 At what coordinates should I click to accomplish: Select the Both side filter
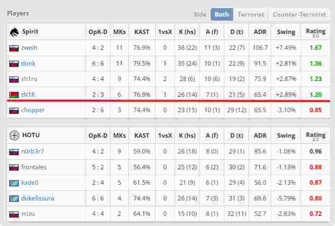[x=222, y=14]
